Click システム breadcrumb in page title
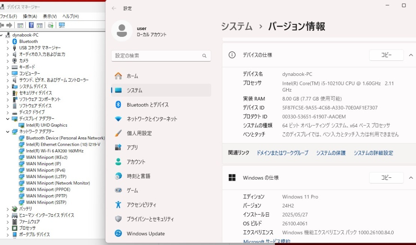 click(237, 26)
